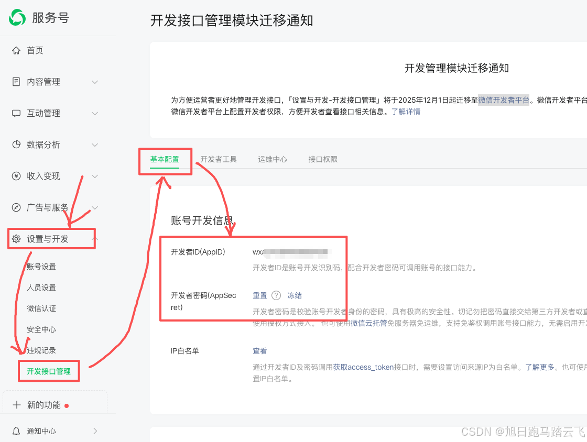Open 账号设置 submenu item
This screenshot has width=587, height=442.
coord(41,267)
